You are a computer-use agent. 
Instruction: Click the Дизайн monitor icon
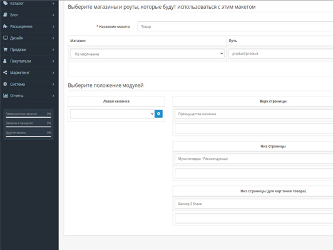(5, 38)
